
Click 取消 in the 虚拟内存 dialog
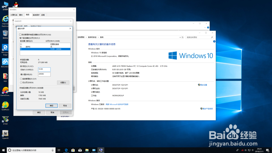(65, 105)
